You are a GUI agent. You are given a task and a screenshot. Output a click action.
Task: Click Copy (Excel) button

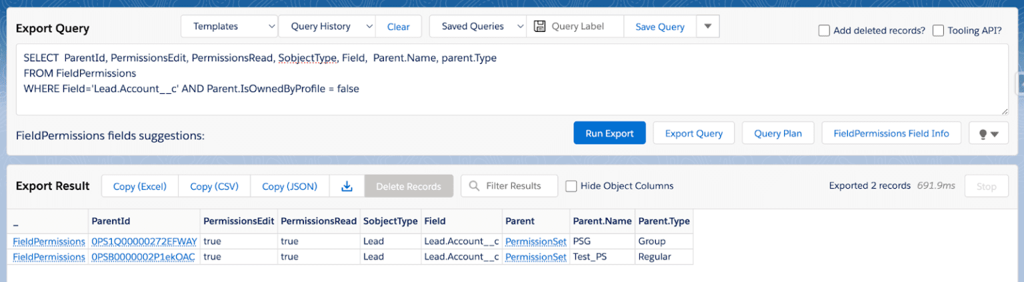click(x=140, y=187)
